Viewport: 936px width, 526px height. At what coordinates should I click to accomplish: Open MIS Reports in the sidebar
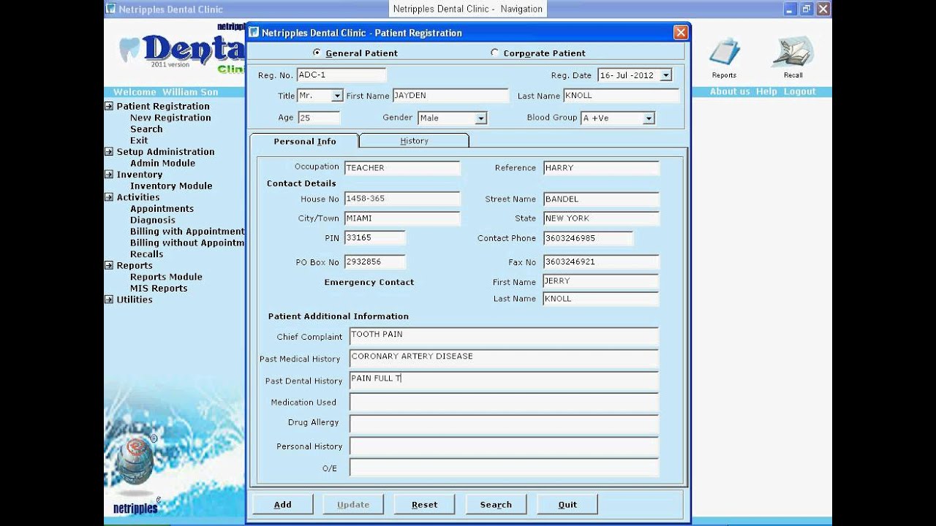pos(159,289)
